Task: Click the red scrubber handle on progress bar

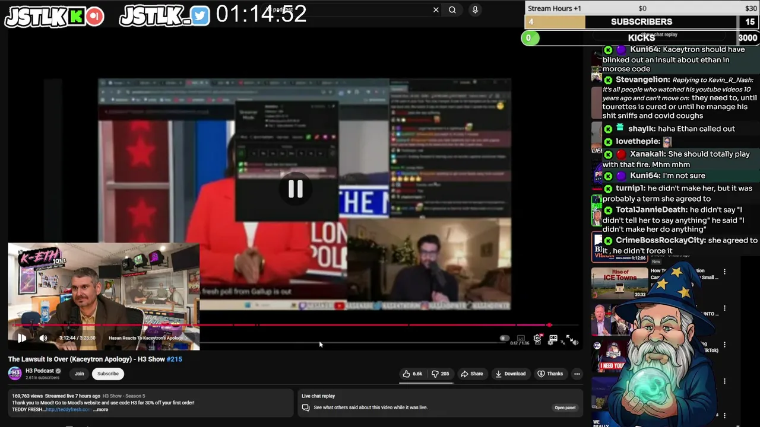Action: coord(549,325)
